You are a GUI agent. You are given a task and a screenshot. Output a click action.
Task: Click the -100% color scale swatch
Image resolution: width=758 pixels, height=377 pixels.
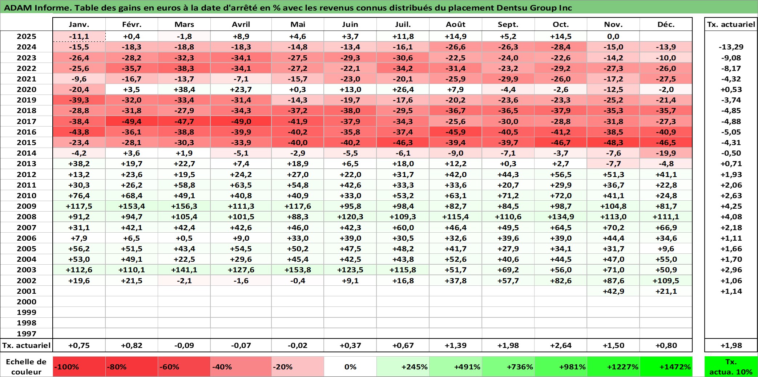click(79, 366)
